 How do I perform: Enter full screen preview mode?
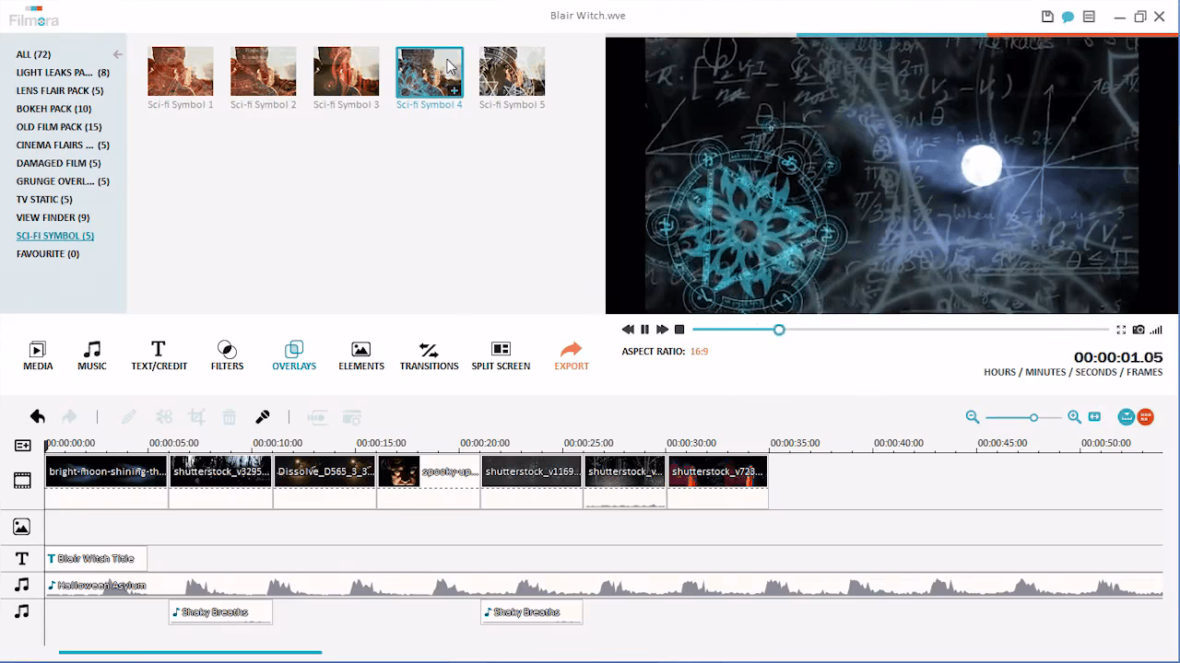click(1121, 330)
